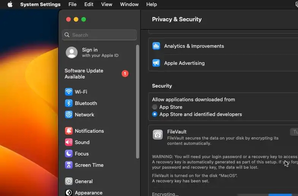The width and height of the screenshot is (298, 196).
Task: Open Notifications bell icon
Action: pyautogui.click(x=69, y=131)
